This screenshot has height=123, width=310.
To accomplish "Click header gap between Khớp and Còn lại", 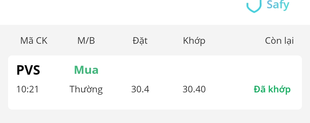I will pyautogui.click(x=235, y=41).
